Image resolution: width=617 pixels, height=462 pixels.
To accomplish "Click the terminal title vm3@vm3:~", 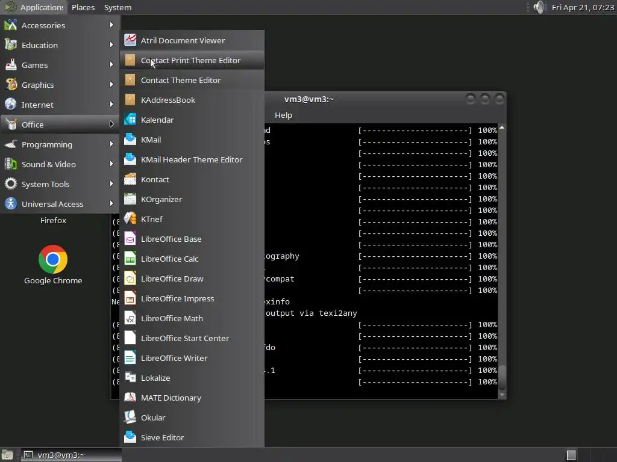I will 309,99.
